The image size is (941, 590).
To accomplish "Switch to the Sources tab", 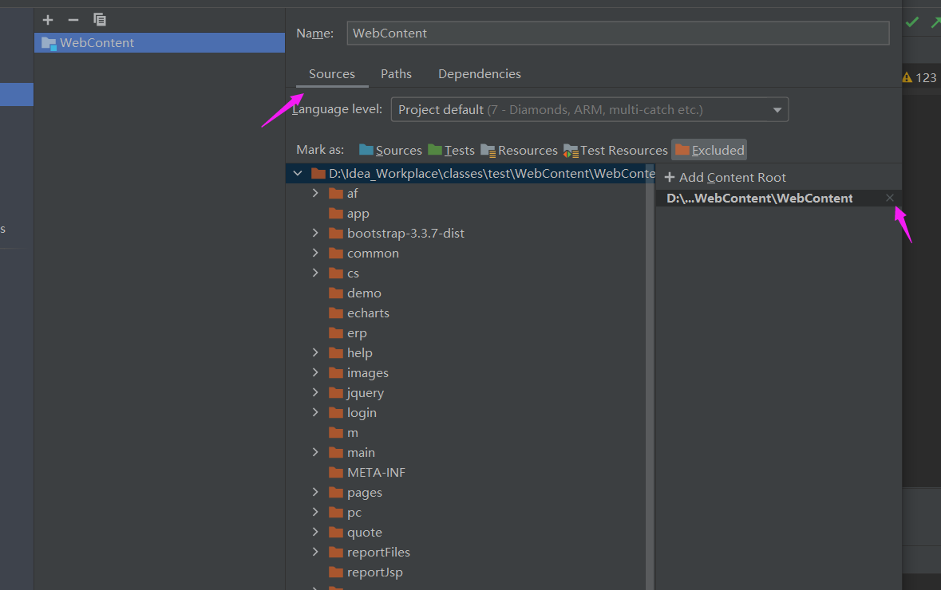I will pos(332,73).
